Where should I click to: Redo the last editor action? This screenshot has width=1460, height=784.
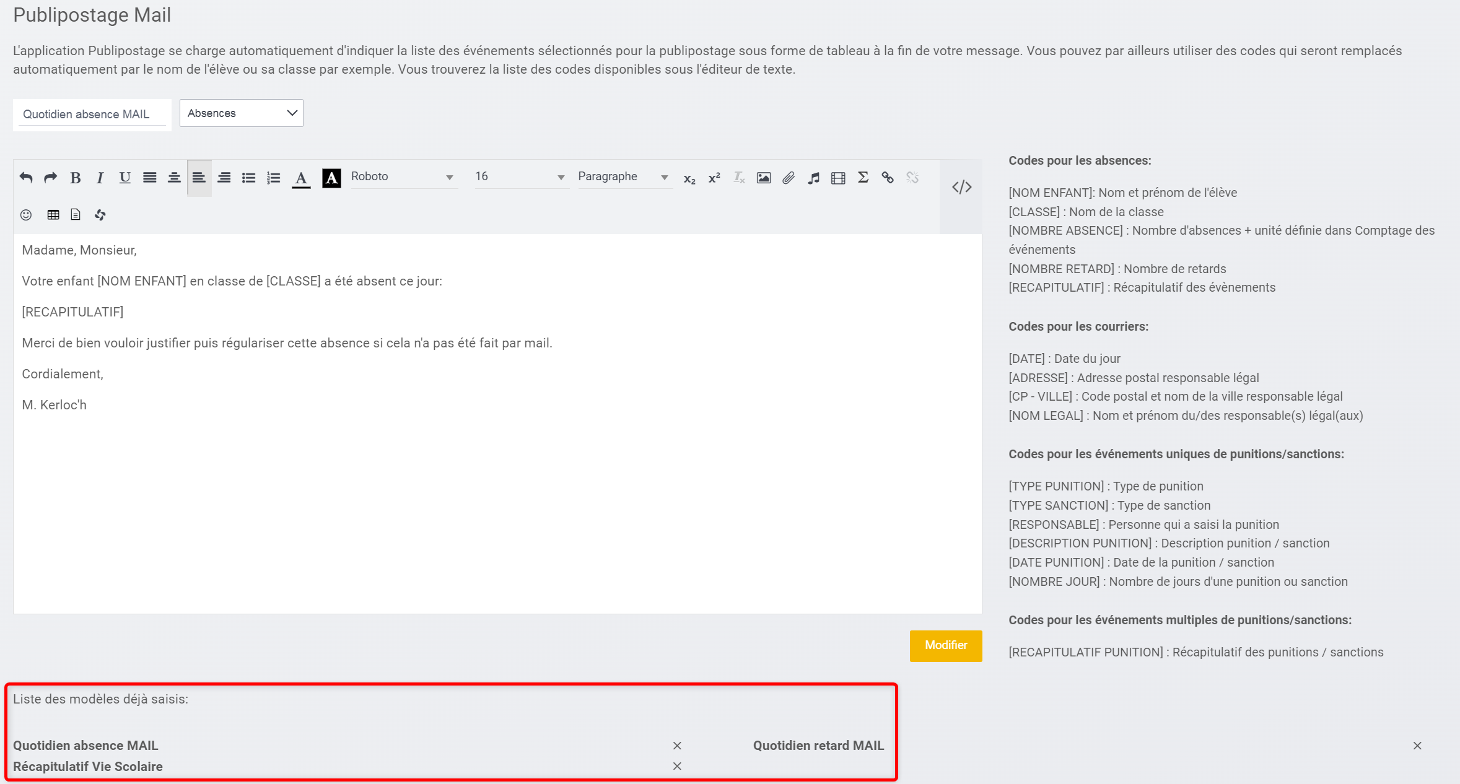pos(51,178)
